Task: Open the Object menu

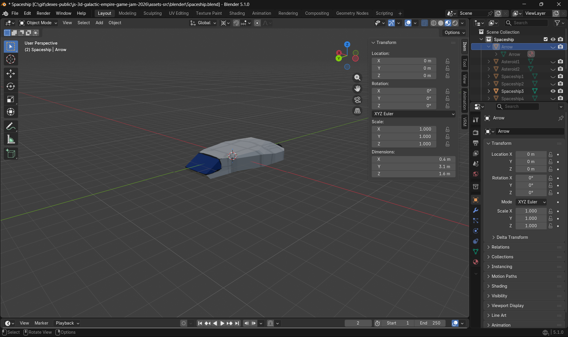Action: pos(115,23)
